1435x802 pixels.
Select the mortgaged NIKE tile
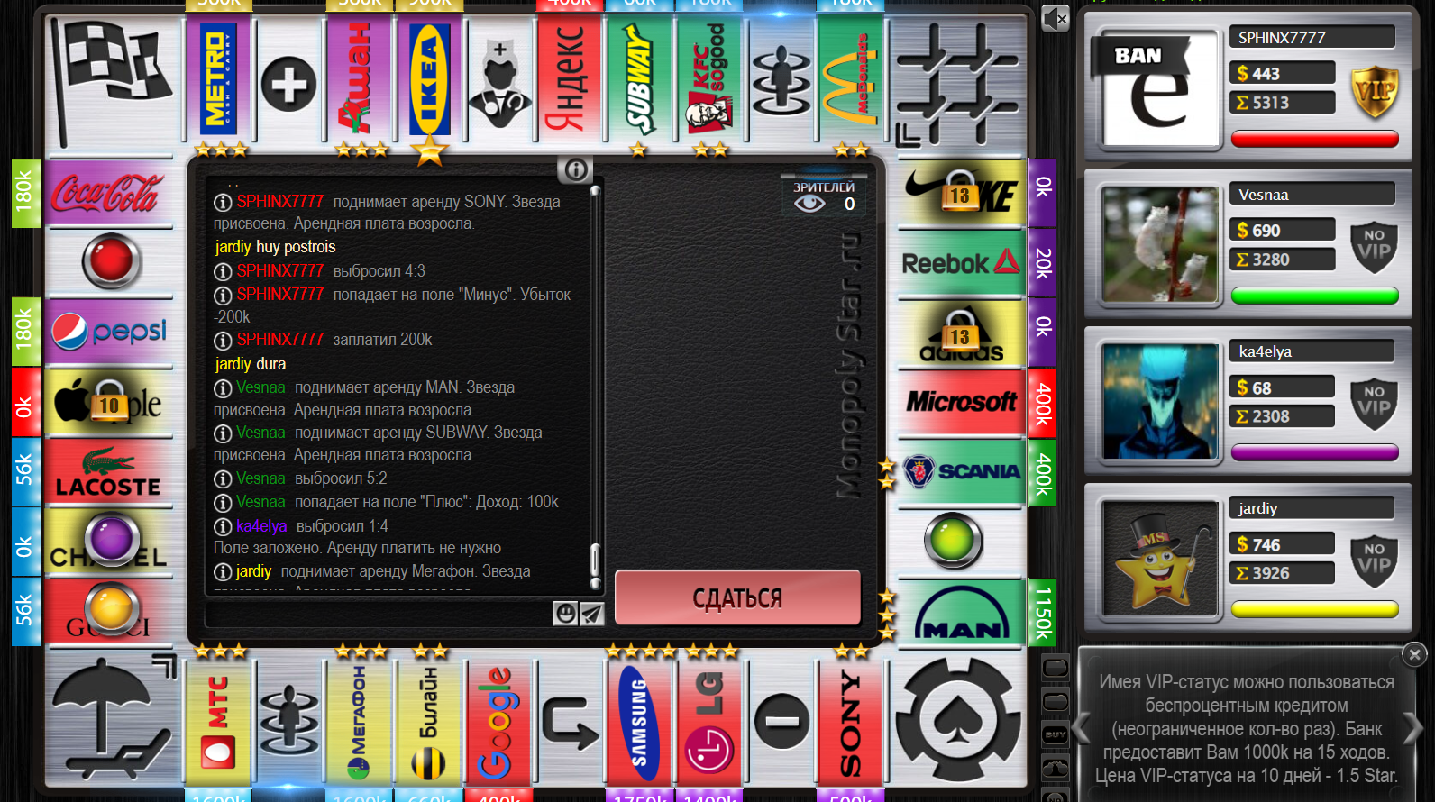coord(962,193)
